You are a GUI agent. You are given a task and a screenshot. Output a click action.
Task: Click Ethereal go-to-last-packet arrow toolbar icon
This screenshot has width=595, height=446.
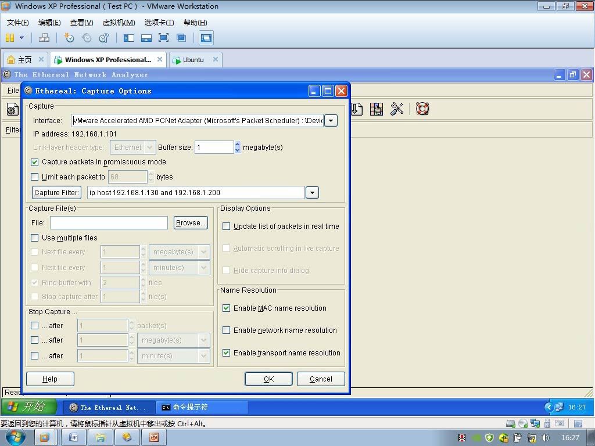(357, 109)
